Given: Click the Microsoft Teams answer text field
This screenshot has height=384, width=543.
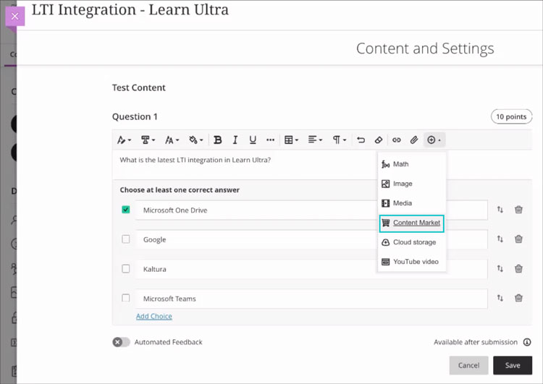Looking at the screenshot, I should pos(311,299).
